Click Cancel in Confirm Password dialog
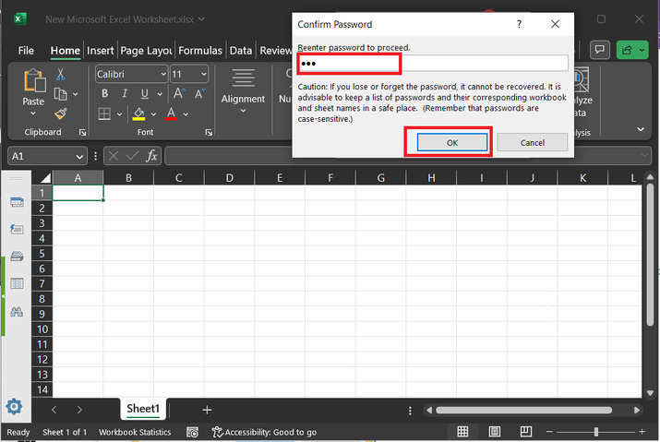 532,143
